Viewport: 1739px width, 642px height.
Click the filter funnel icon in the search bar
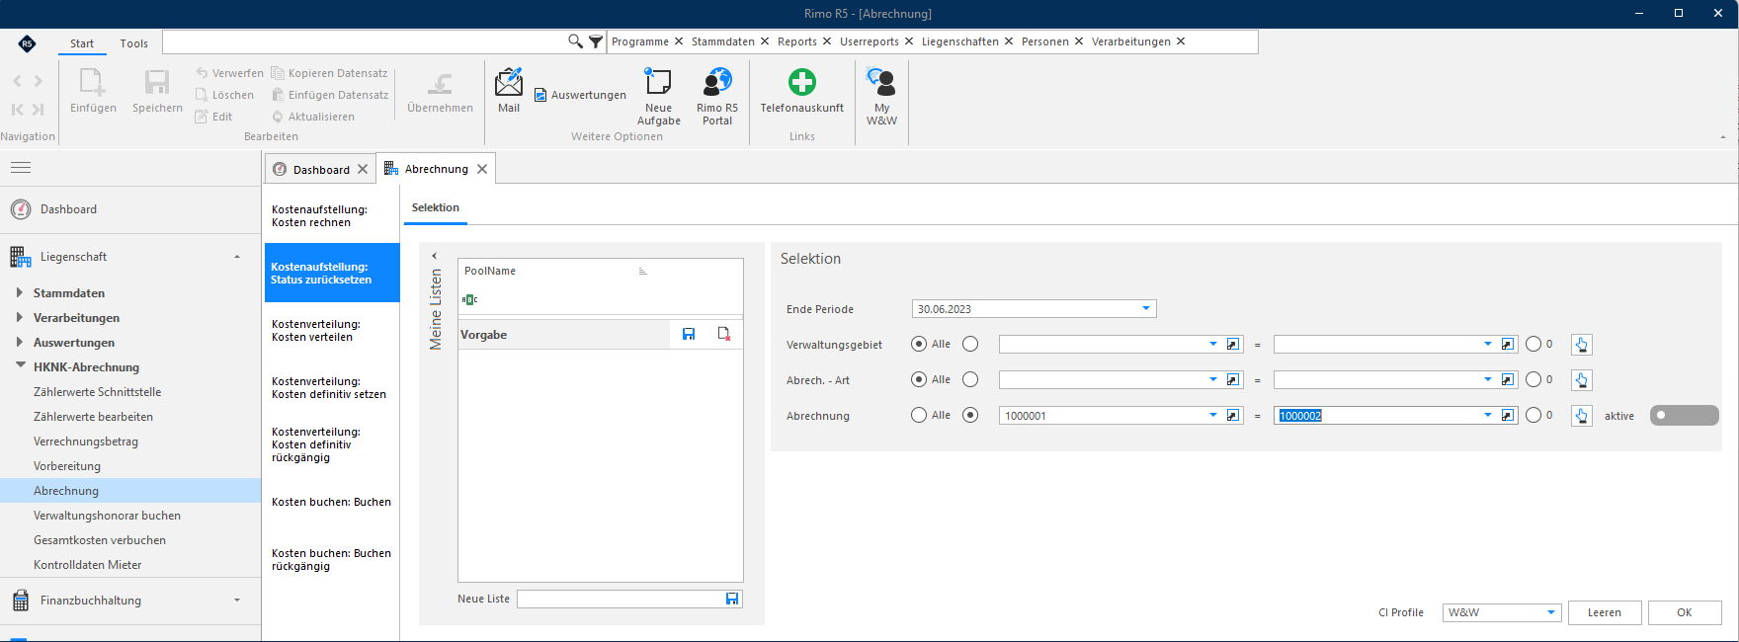(x=596, y=41)
